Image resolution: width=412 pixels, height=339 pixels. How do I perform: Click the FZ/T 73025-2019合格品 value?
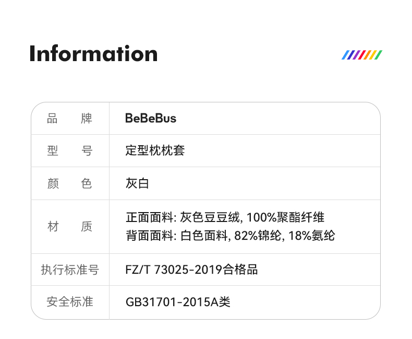[192, 270]
